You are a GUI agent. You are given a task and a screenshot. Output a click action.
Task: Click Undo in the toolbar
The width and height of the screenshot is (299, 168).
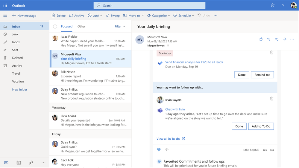[204, 16]
